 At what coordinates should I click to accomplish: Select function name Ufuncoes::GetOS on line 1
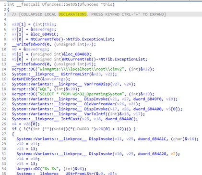click(60, 4)
